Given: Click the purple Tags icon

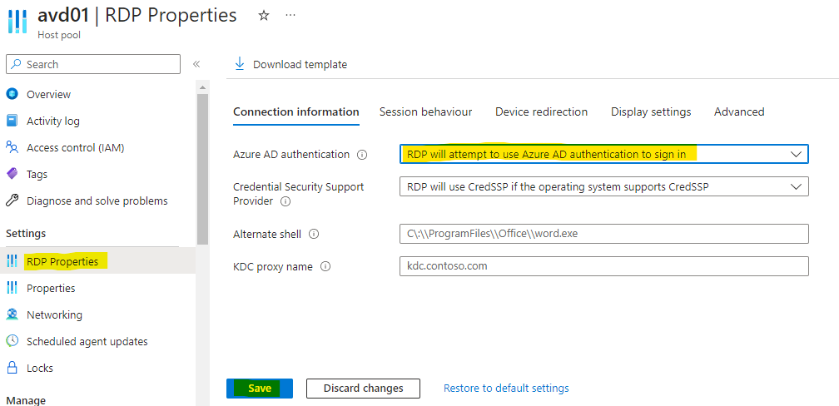Looking at the screenshot, I should [x=12, y=174].
